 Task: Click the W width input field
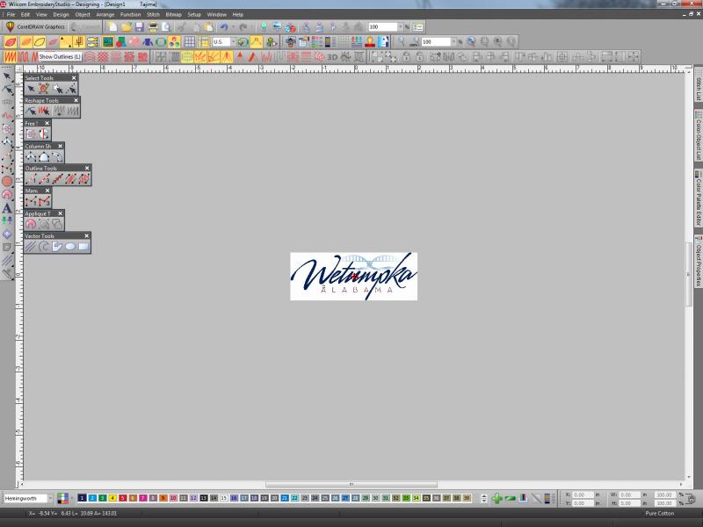[628, 495]
